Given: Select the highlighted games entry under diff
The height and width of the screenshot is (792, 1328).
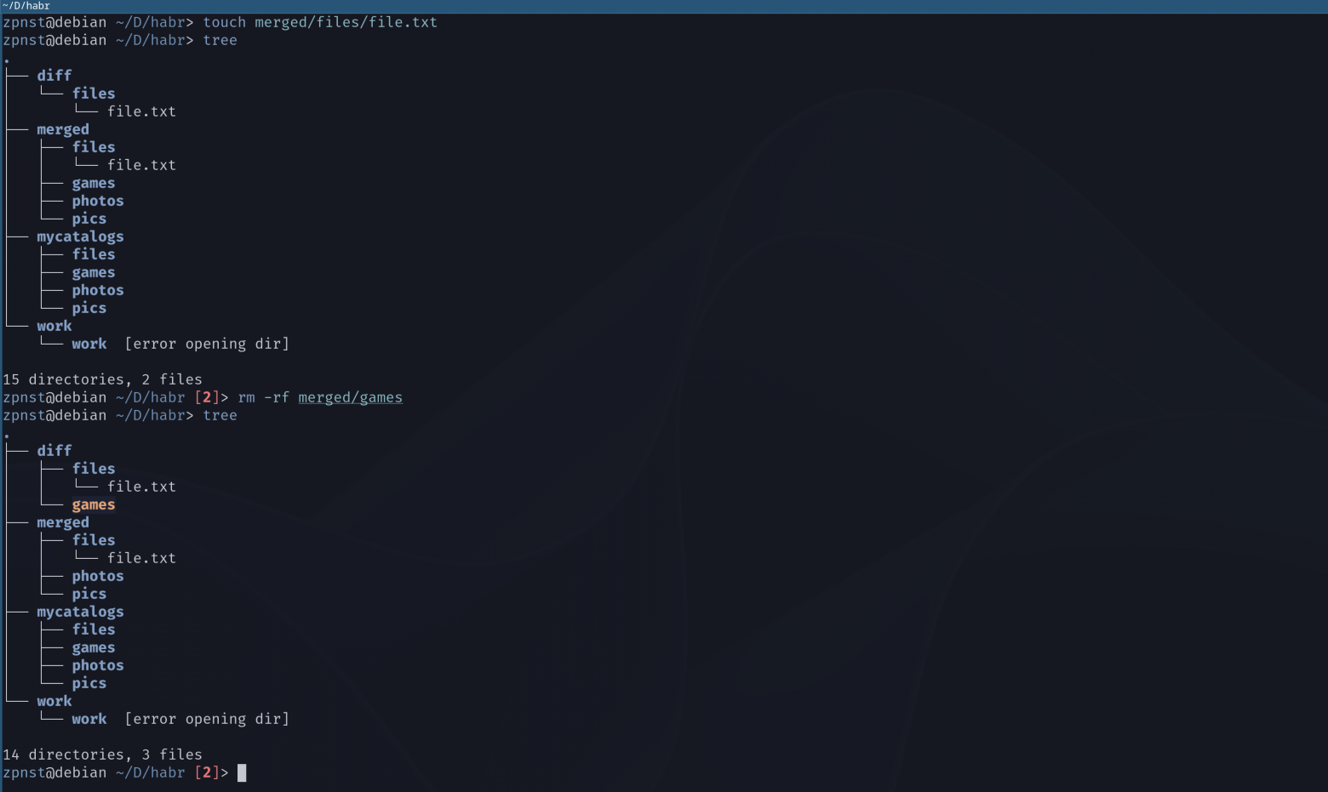Looking at the screenshot, I should pyautogui.click(x=93, y=504).
